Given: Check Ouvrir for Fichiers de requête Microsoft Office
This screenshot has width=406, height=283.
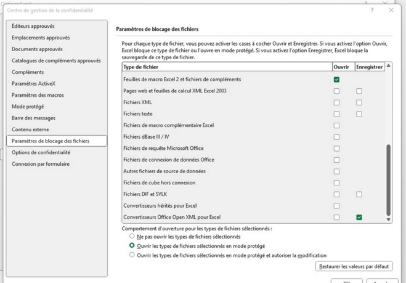Looking at the screenshot, I should 336,149.
